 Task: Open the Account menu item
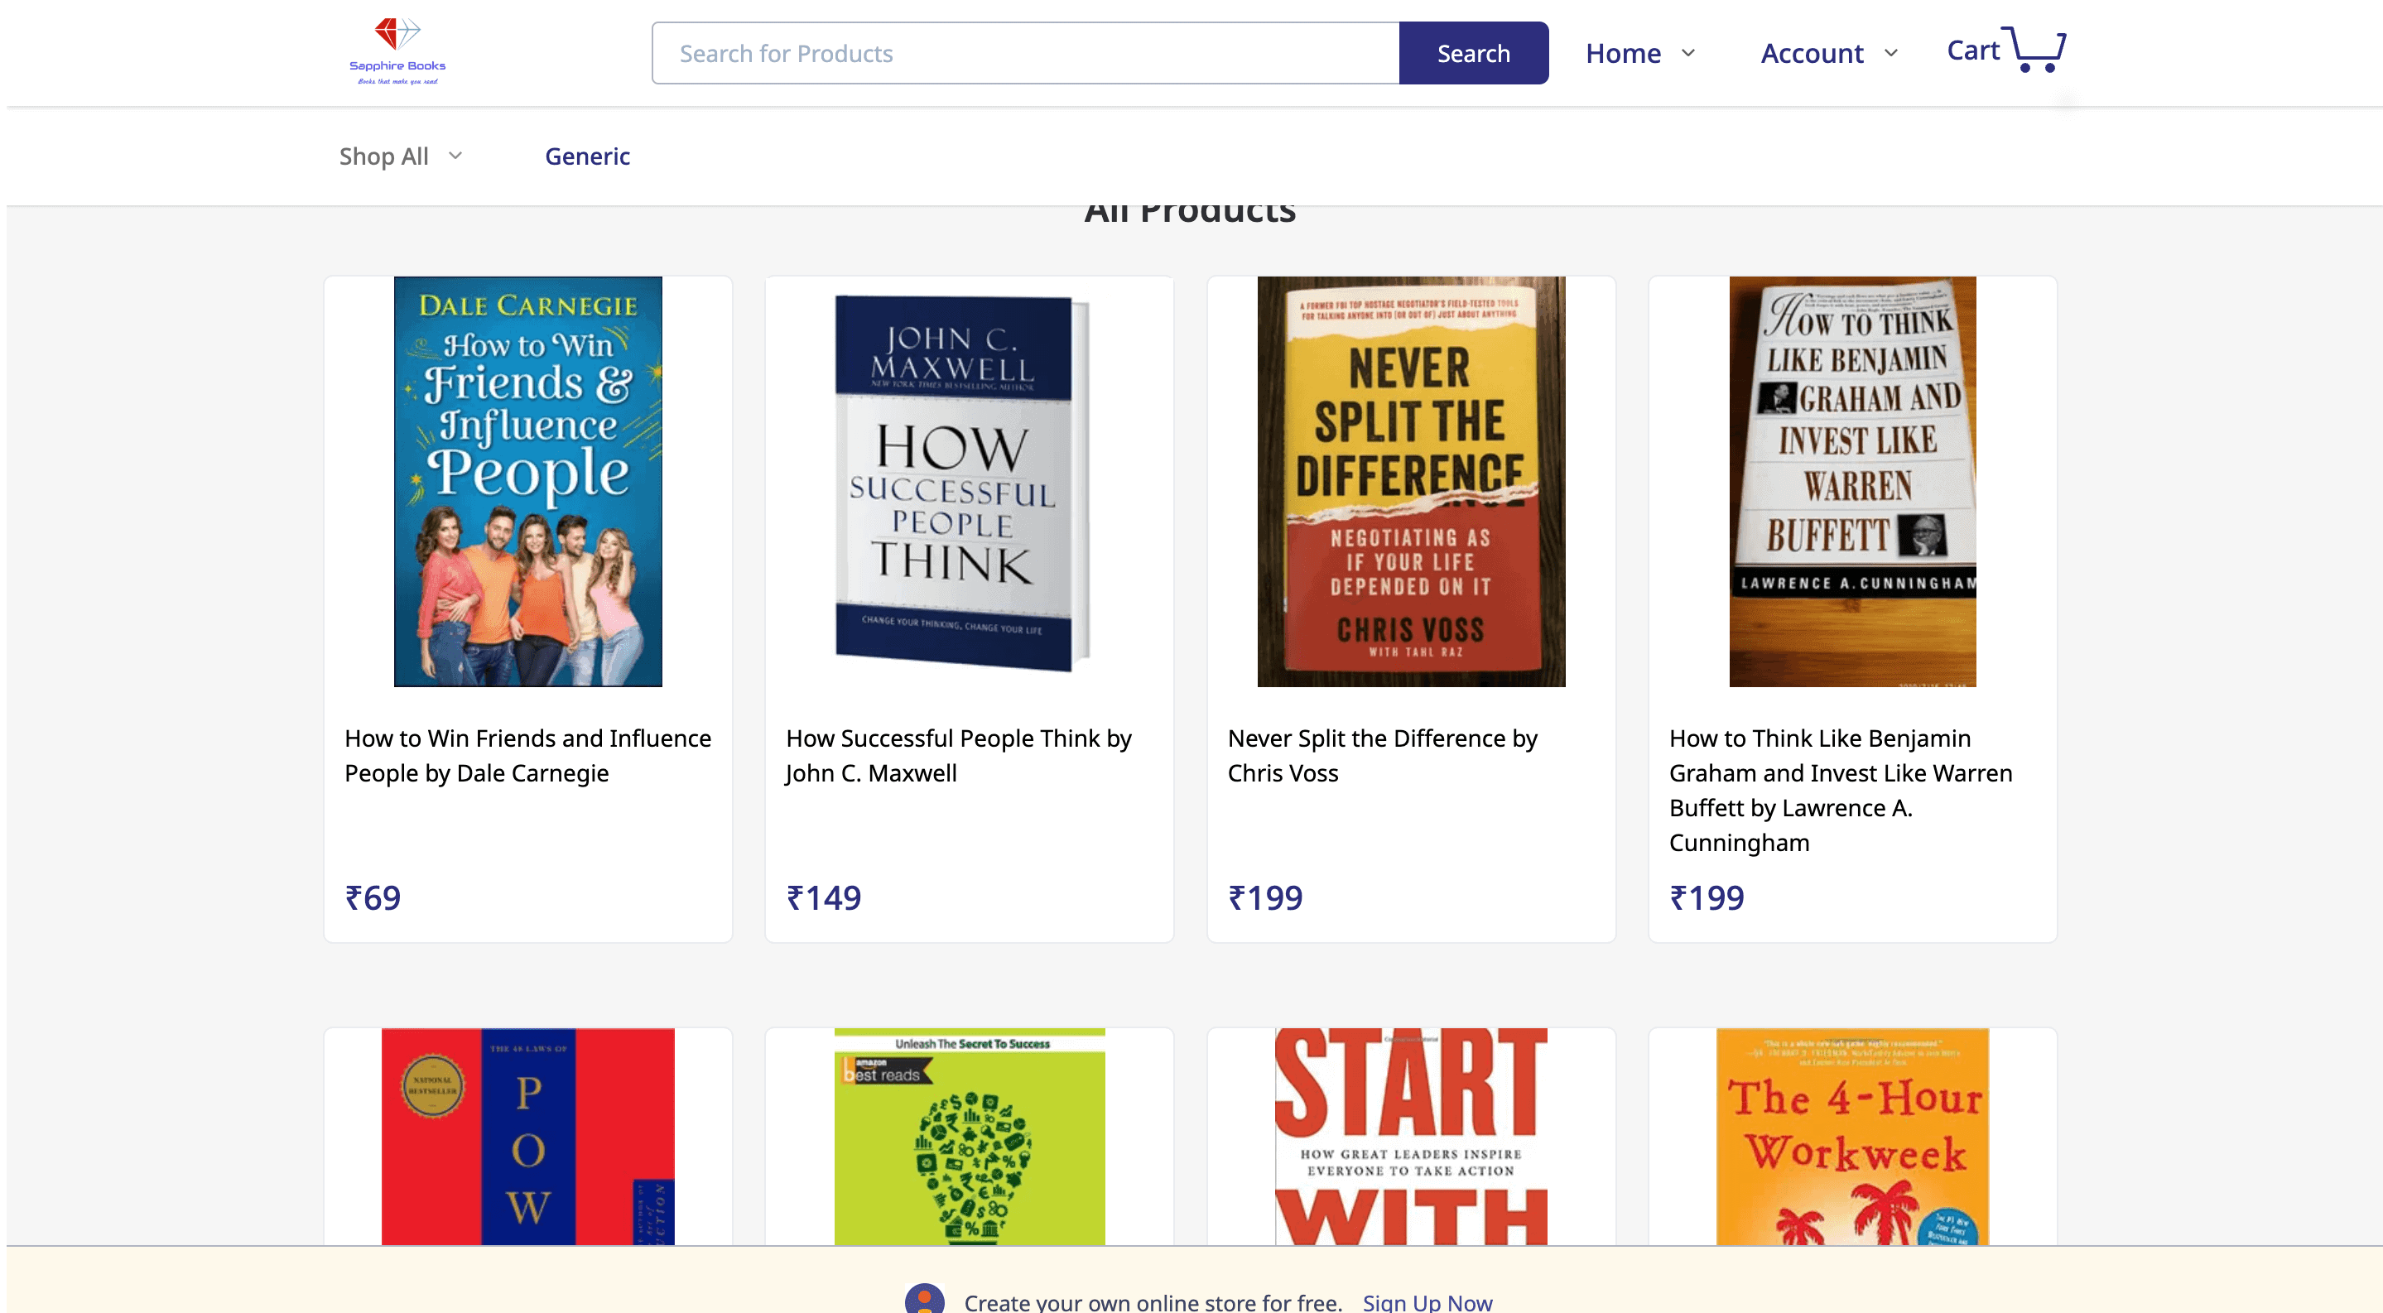[x=1812, y=54]
